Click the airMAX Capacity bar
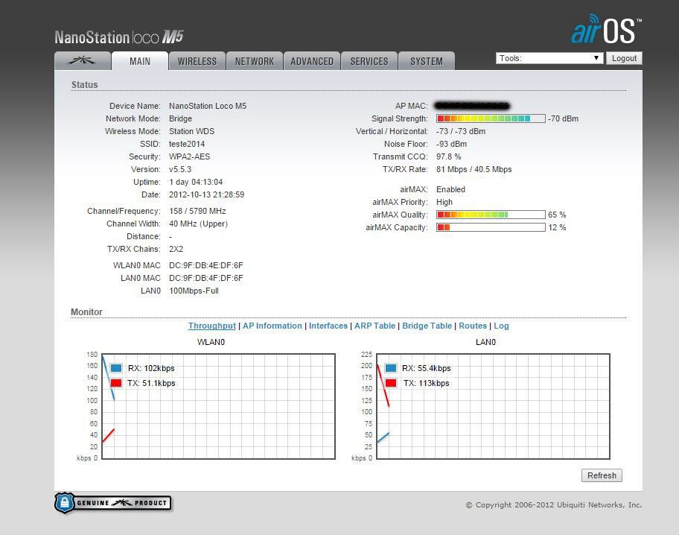This screenshot has height=535, width=679. pos(491,227)
